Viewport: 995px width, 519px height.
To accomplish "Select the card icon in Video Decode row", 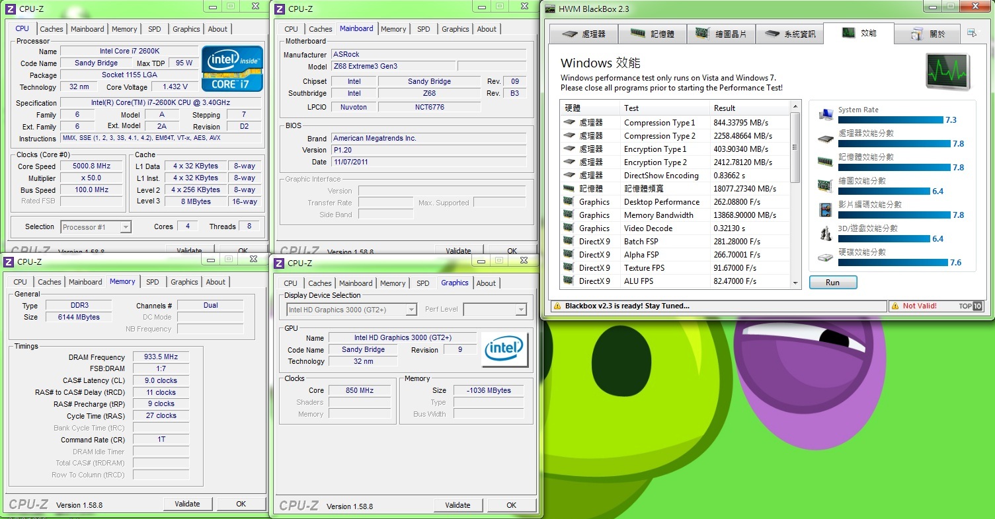I will click(569, 228).
